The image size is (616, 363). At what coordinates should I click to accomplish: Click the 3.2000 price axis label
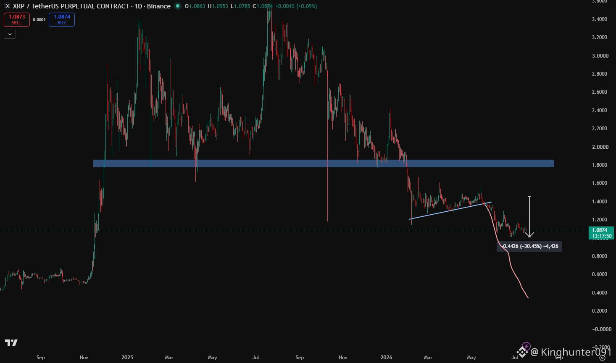600,37
